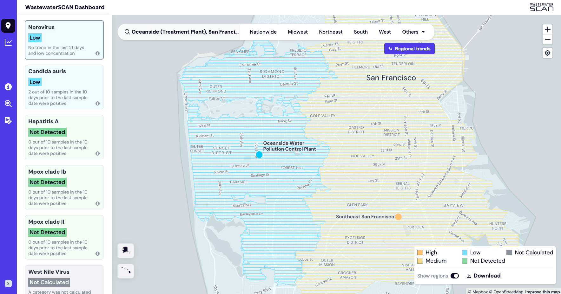Click Norovirus card info icon
The height and width of the screenshot is (294, 561).
97,54
